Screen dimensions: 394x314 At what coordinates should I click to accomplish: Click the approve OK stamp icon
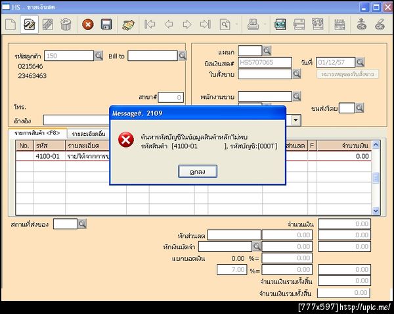pos(361,24)
